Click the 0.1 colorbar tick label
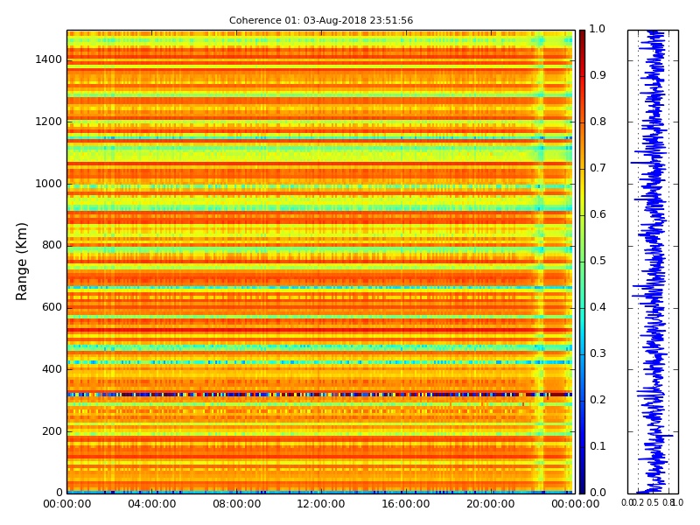The width and height of the screenshot is (700, 525). pos(598,446)
